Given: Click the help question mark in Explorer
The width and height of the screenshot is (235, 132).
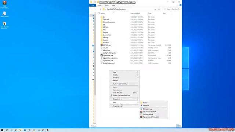Looking at the screenshot, I should (180, 5).
